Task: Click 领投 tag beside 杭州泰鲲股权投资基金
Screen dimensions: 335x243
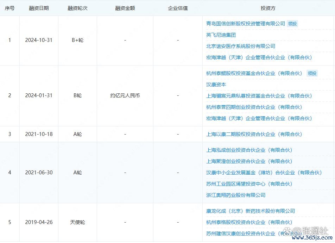Action: (x=312, y=73)
